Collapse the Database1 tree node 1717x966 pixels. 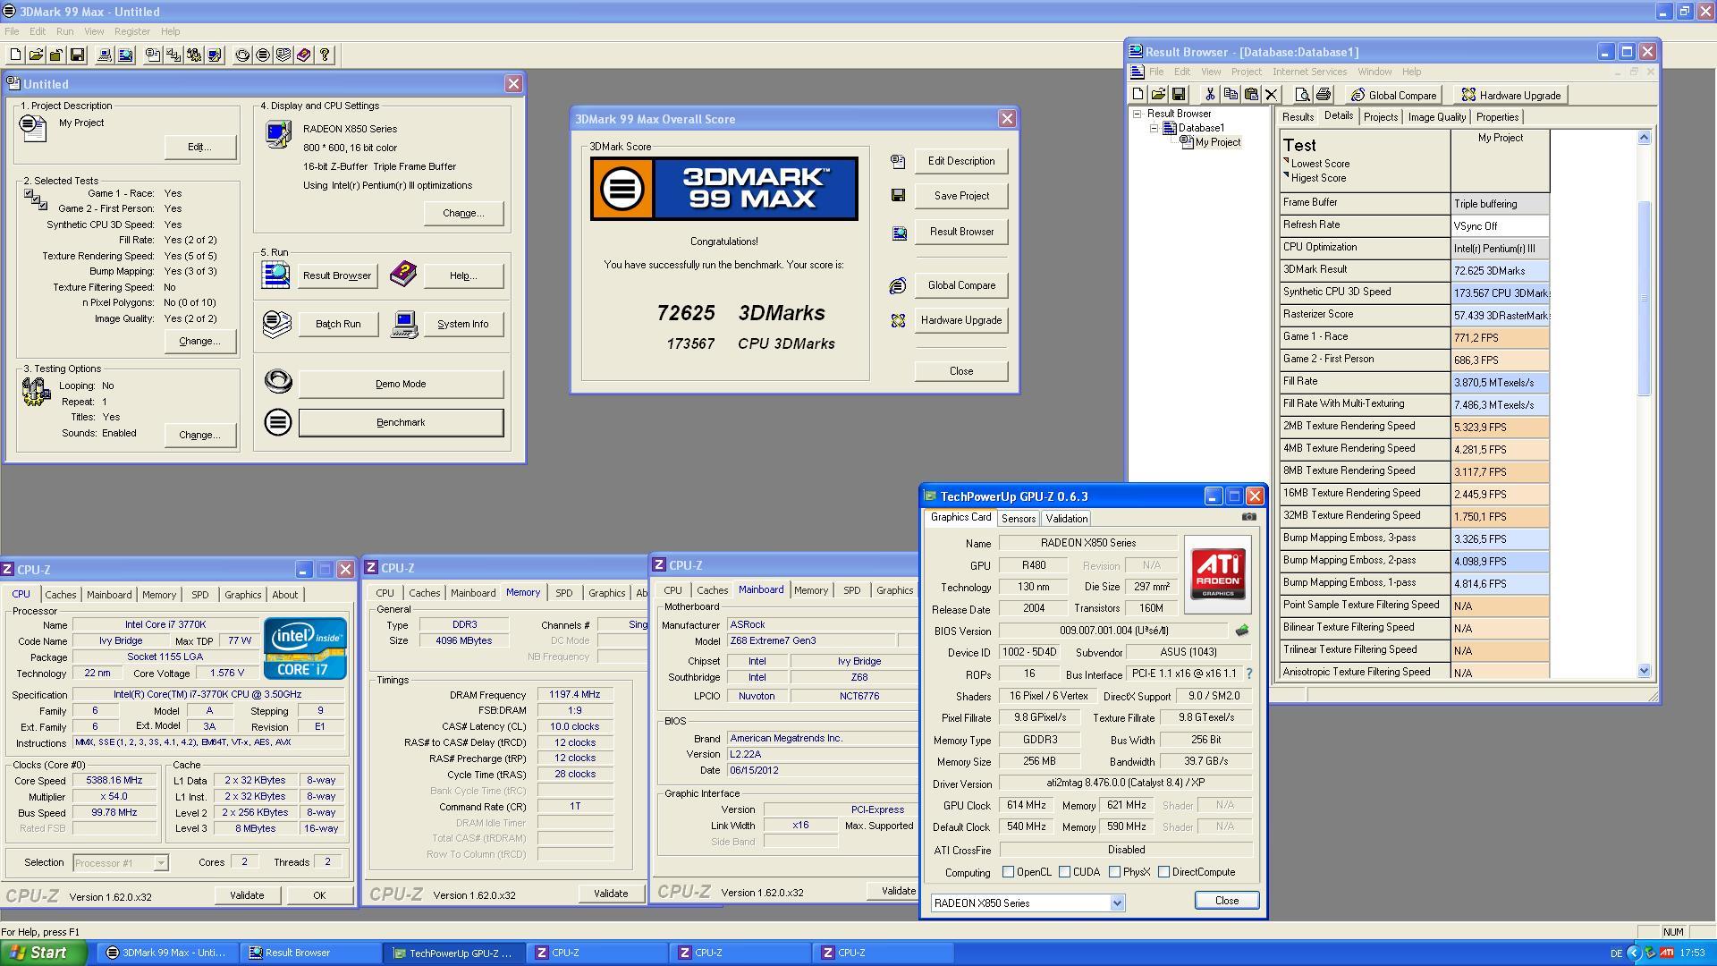tap(1154, 128)
